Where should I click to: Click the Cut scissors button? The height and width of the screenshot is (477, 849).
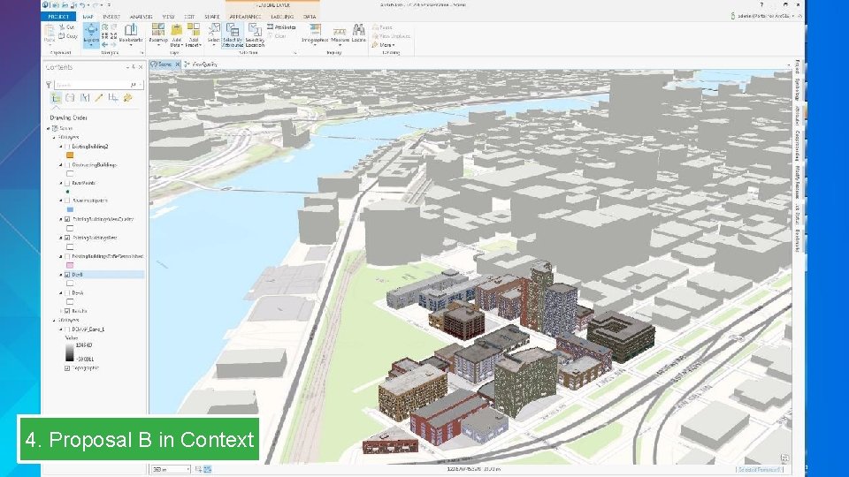pyautogui.click(x=66, y=27)
